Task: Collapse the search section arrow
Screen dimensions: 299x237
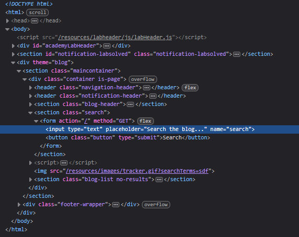Action: 30,113
